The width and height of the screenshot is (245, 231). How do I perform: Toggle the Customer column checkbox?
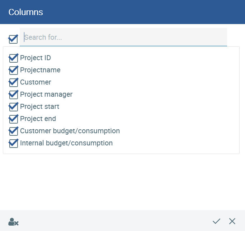pos(14,82)
